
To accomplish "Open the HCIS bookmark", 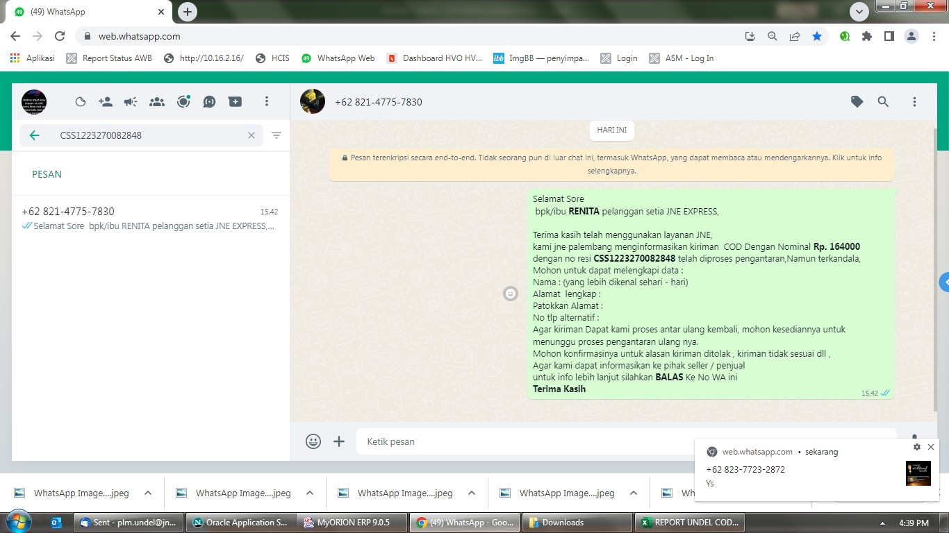I will tap(272, 58).
